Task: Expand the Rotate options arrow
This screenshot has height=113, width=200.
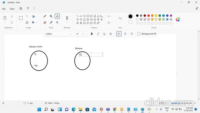Action: [37, 16]
